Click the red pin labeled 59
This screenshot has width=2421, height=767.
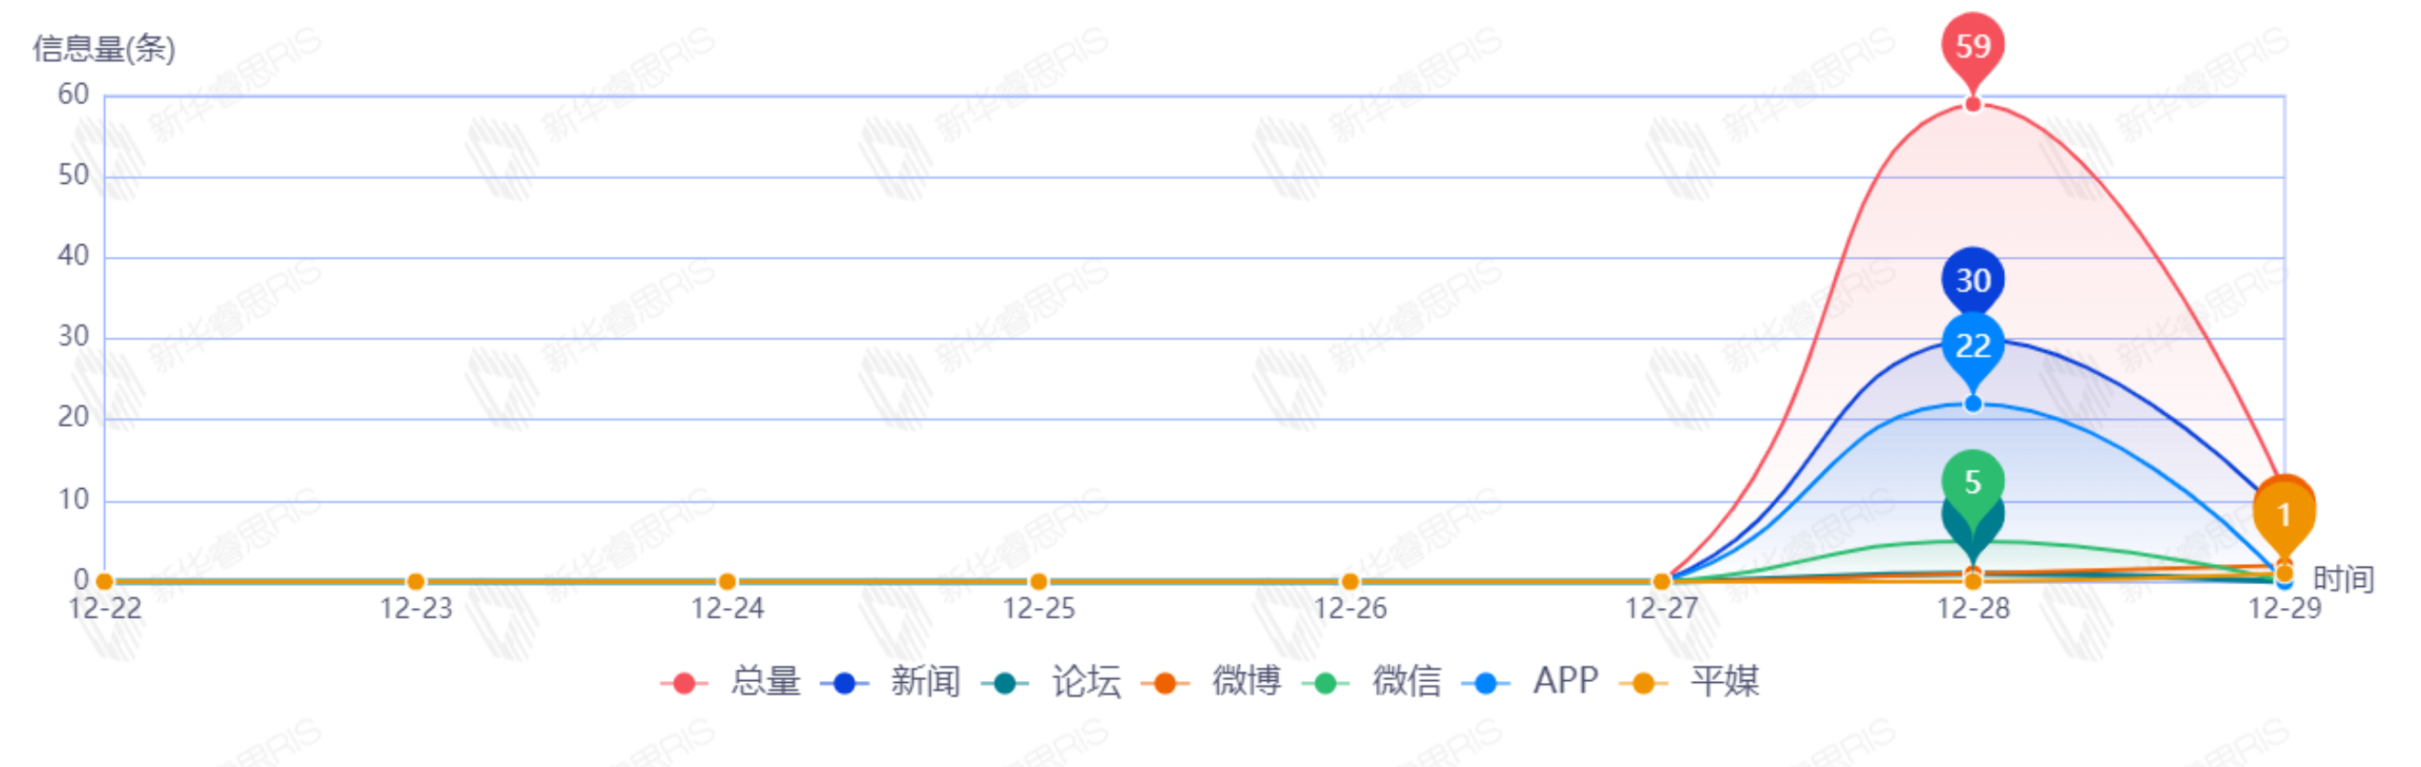coord(1973,45)
